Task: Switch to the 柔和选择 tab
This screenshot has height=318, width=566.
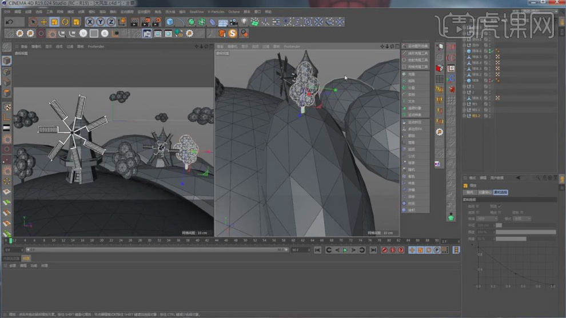Action: click(501, 192)
